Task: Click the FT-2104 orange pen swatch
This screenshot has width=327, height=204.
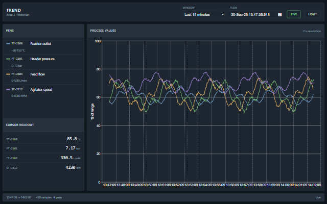Action: [x=8, y=74]
